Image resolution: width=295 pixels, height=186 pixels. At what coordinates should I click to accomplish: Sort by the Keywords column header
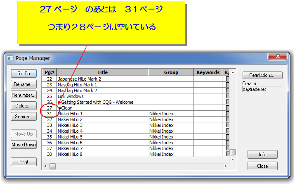pyautogui.click(x=208, y=72)
